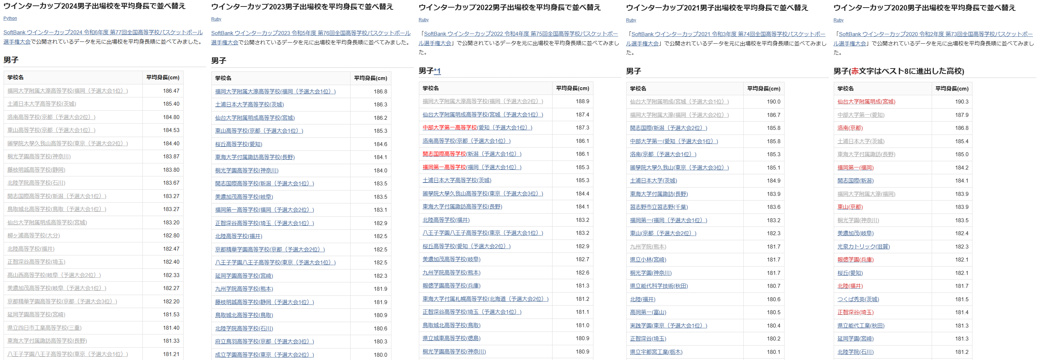Click the 県立宇都宮工業(栃木) link

coord(656,352)
